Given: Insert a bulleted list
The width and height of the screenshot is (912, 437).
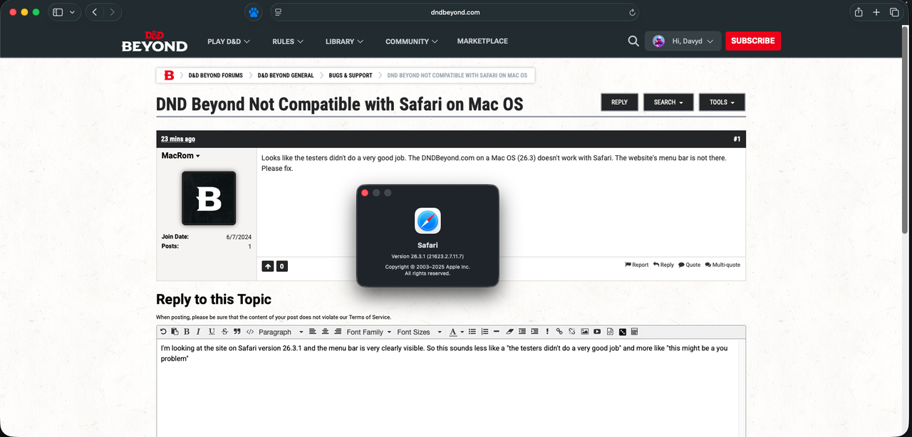Looking at the screenshot, I should 472,332.
